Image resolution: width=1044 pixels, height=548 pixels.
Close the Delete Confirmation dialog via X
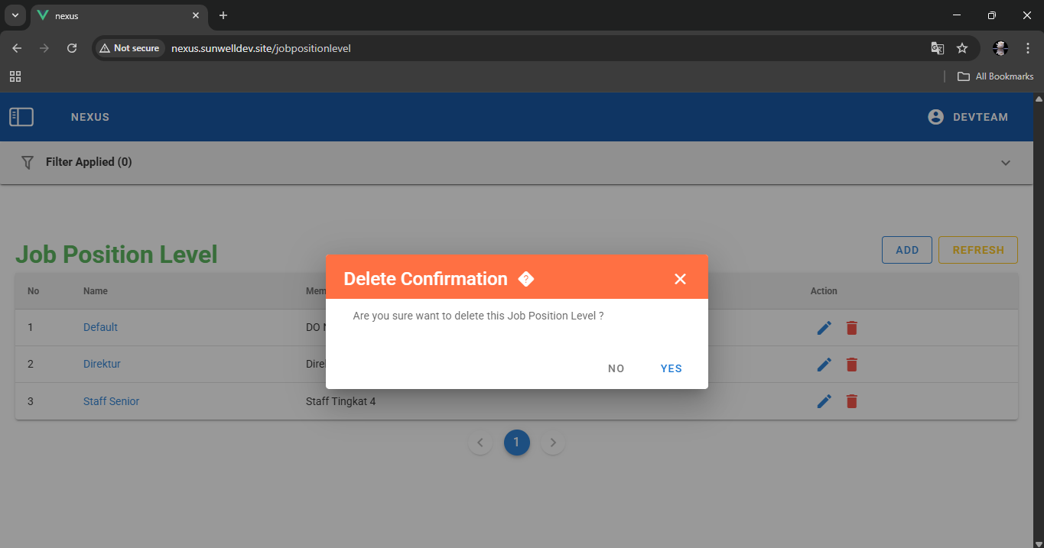click(x=680, y=279)
